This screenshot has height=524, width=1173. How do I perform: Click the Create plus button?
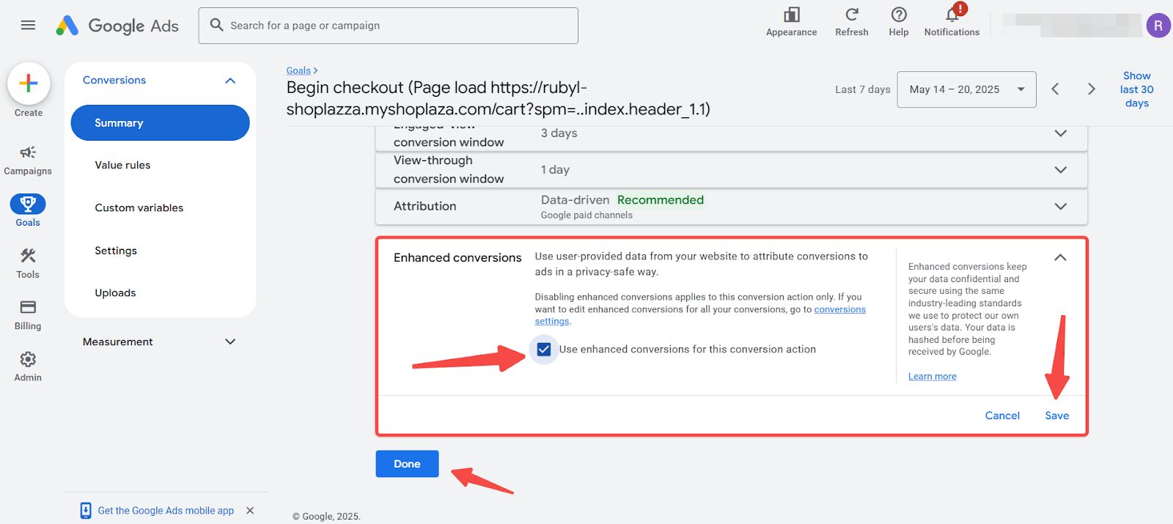click(x=29, y=84)
